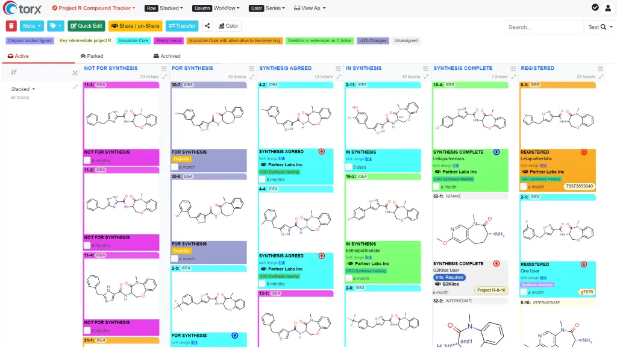Open the More dropdown button
Viewport: 617px width, 350px height.
pos(31,26)
